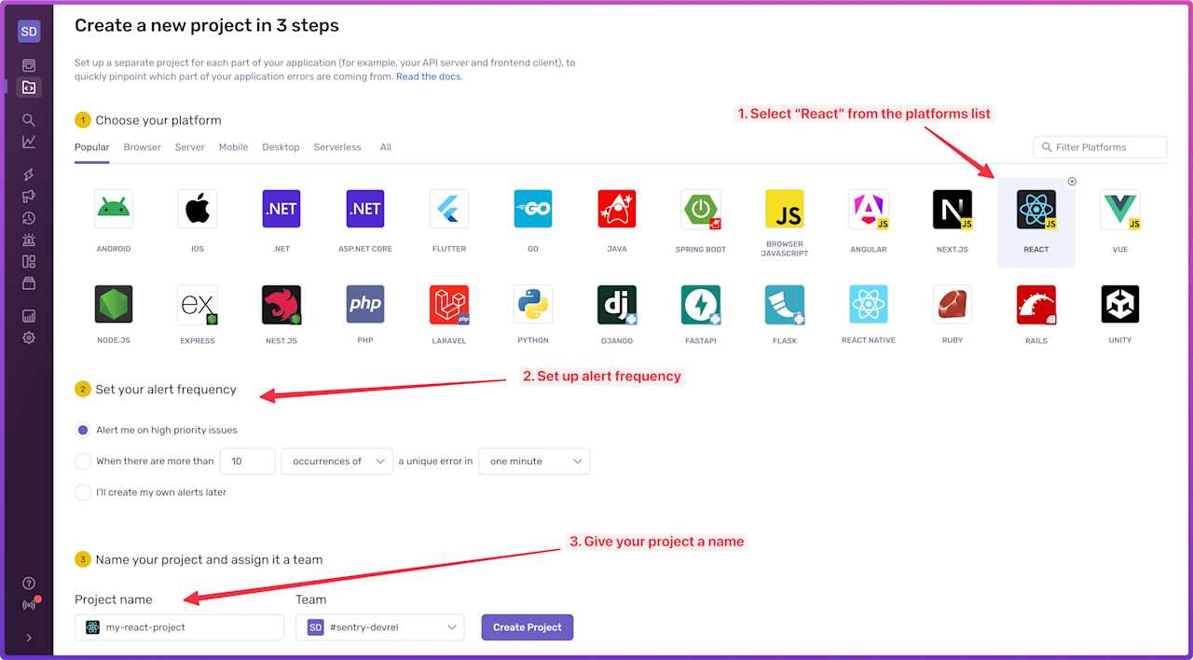
Task: Select the Node.js platform icon
Action: click(114, 304)
